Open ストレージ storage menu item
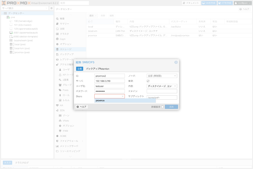The height and width of the screenshot is (169, 253). [70, 49]
